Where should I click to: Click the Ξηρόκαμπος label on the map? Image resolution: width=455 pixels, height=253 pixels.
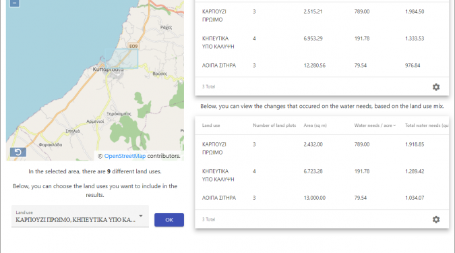(119, 114)
